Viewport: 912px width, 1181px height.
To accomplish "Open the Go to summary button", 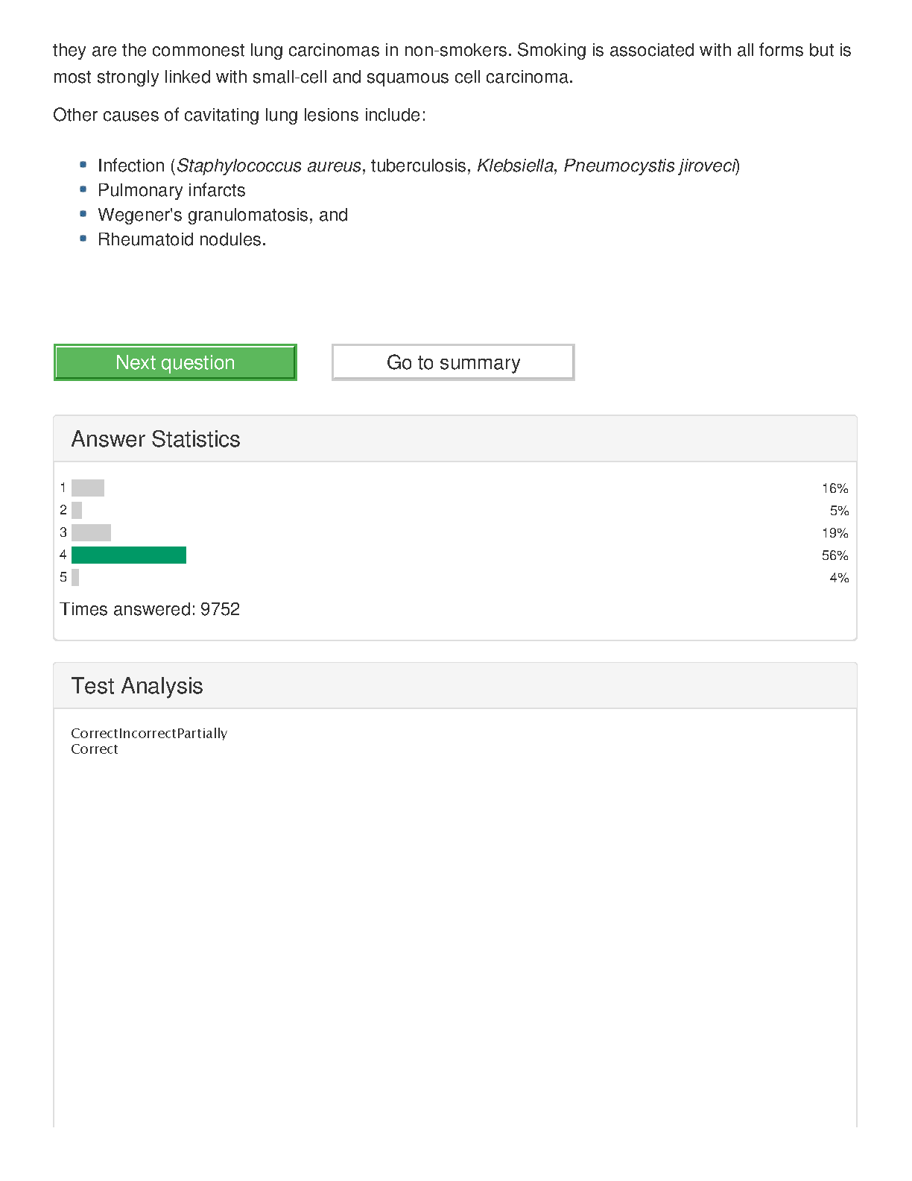I will (x=453, y=362).
